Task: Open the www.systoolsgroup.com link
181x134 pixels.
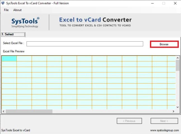Action: point(164,130)
